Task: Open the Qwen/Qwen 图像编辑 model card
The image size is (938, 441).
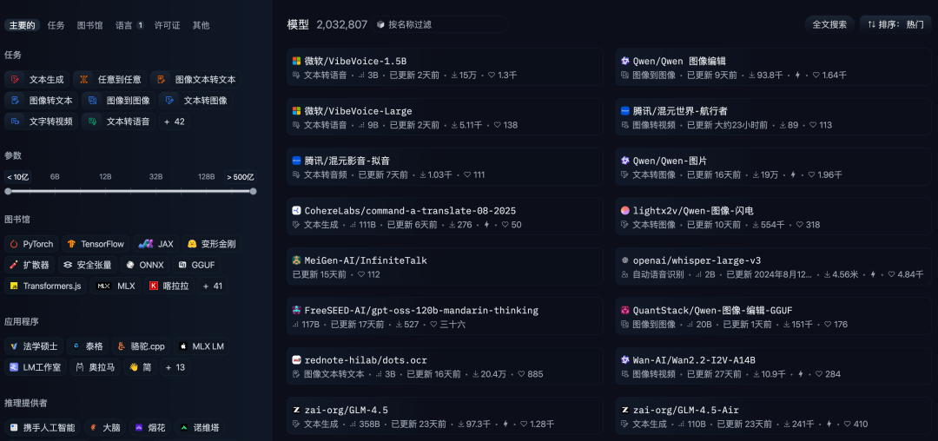Action: [774, 67]
